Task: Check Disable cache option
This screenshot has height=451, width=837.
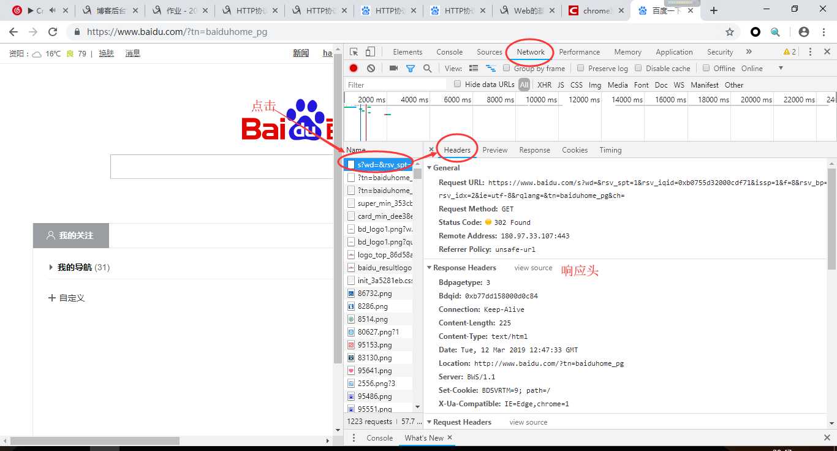Action: (x=638, y=68)
